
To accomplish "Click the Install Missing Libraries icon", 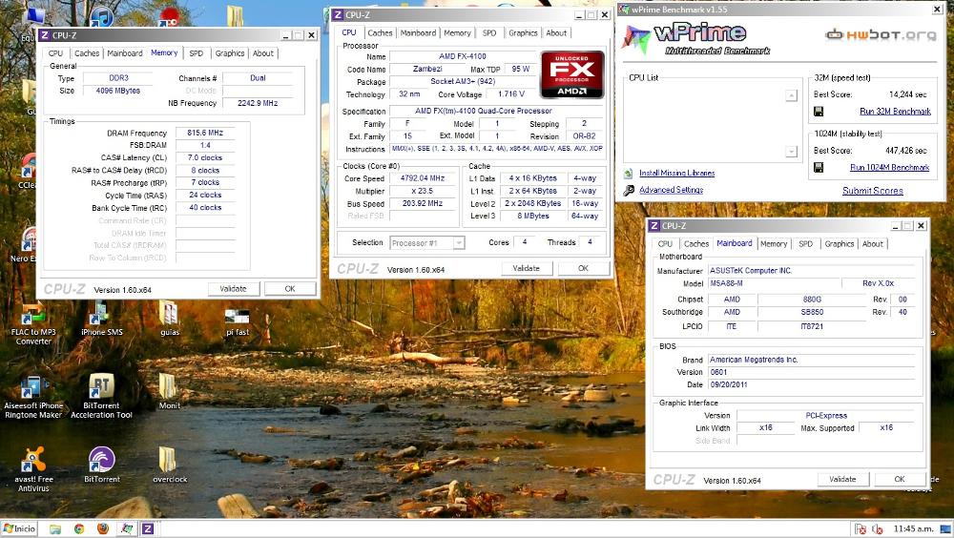I will click(629, 174).
